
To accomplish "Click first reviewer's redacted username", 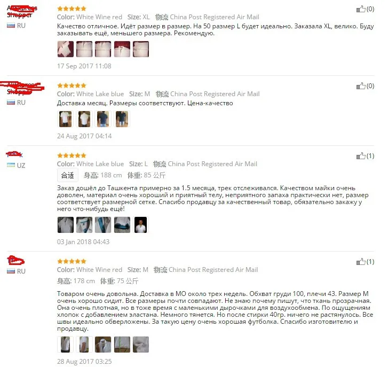I will [x=22, y=12].
